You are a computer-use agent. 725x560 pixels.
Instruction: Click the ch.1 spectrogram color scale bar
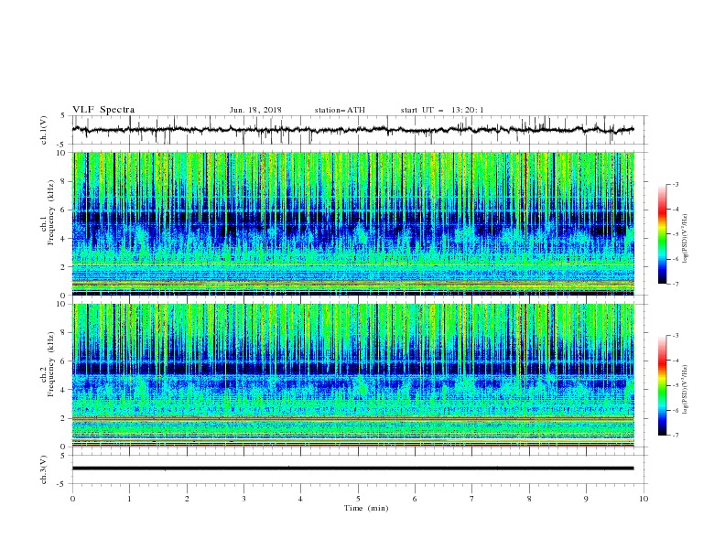pos(662,233)
